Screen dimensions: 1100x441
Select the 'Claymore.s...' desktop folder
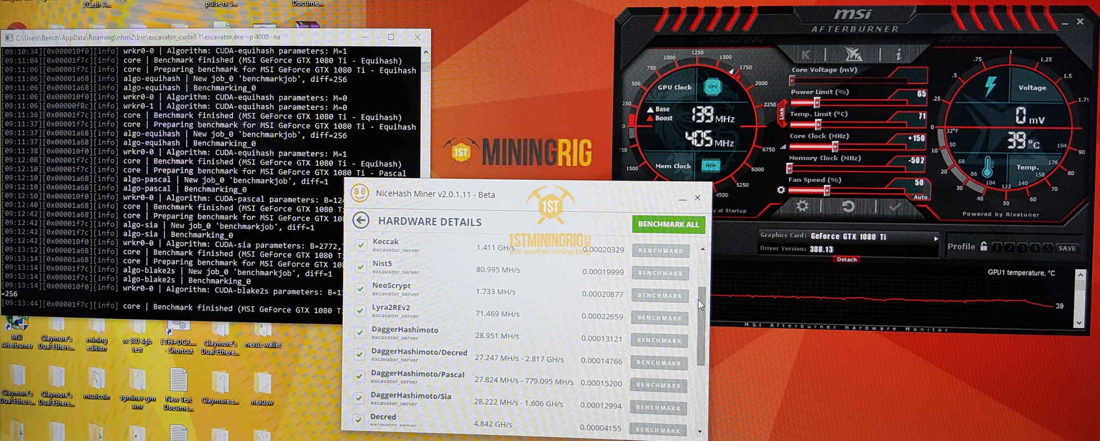[x=220, y=387]
